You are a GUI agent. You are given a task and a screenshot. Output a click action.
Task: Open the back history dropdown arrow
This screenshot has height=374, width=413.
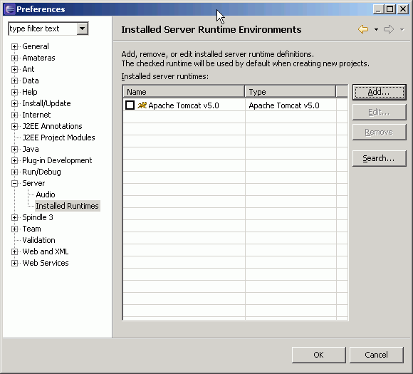tap(377, 29)
